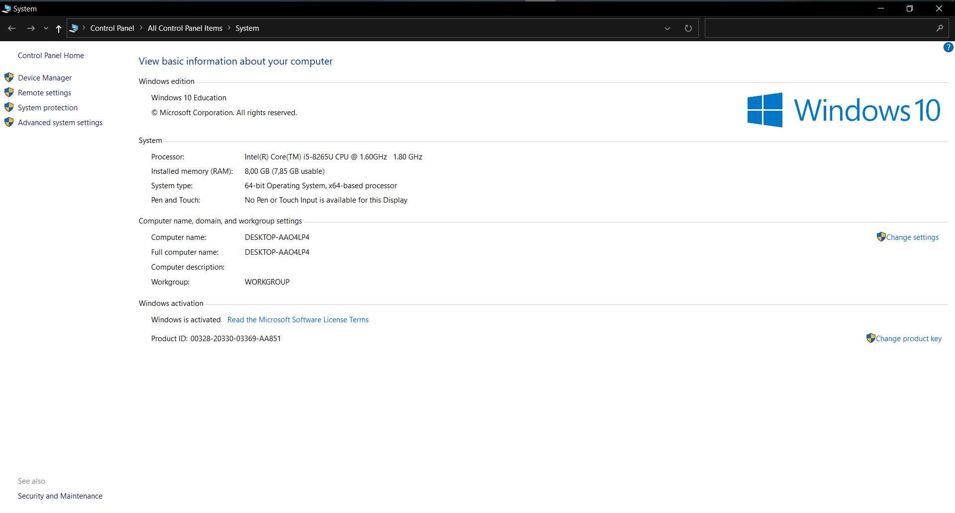Close the System window
955x513 pixels.
[939, 8]
